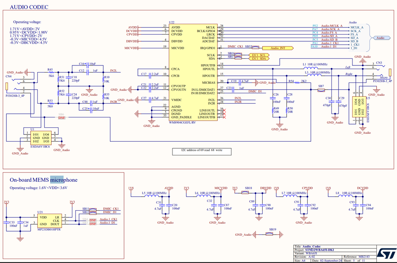This screenshot has height=263, width=397.
Task: Click the I2C1_SCL port symbol
Action: pos(259,55)
